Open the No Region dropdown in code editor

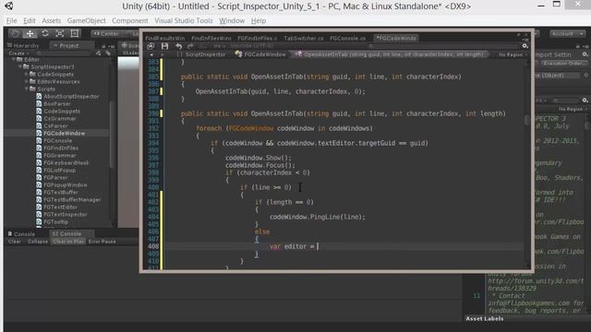[513, 55]
